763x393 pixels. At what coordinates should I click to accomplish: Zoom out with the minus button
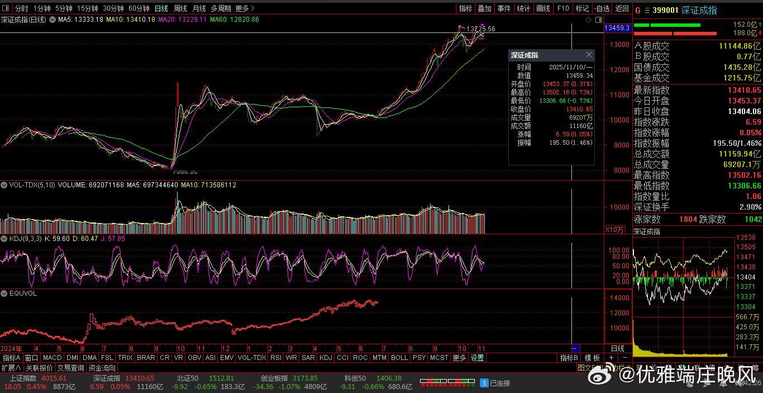pos(624,358)
